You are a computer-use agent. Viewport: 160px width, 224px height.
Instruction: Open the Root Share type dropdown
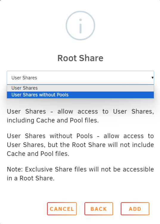click(x=80, y=78)
